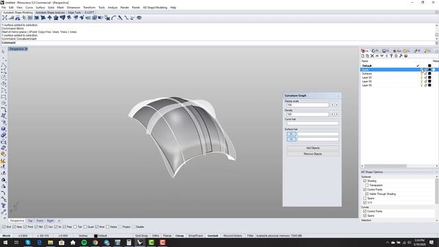Toggle the Knot osnap checkbox
Screen dimensions: 439x247
point(97,227)
